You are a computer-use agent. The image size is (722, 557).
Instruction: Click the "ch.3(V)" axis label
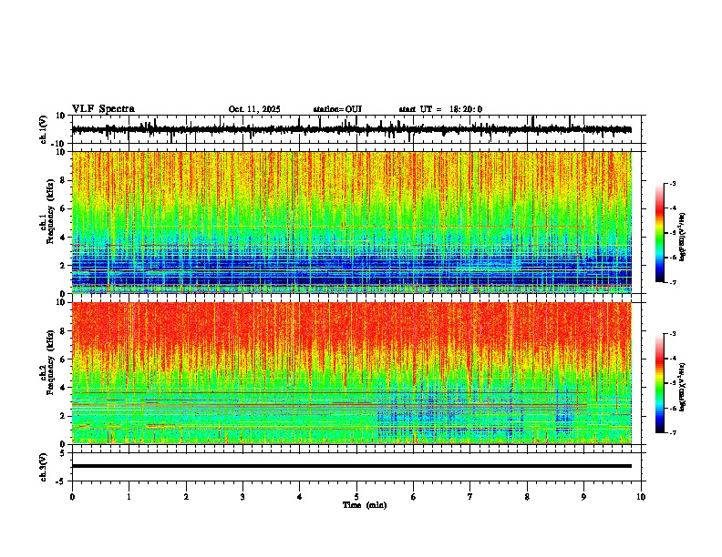coord(44,467)
